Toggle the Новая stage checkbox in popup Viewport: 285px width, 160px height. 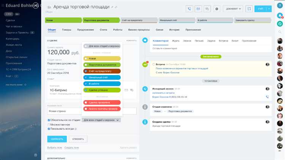(86, 59)
